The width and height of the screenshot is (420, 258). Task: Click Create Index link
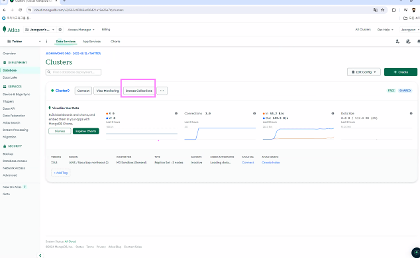271,163
